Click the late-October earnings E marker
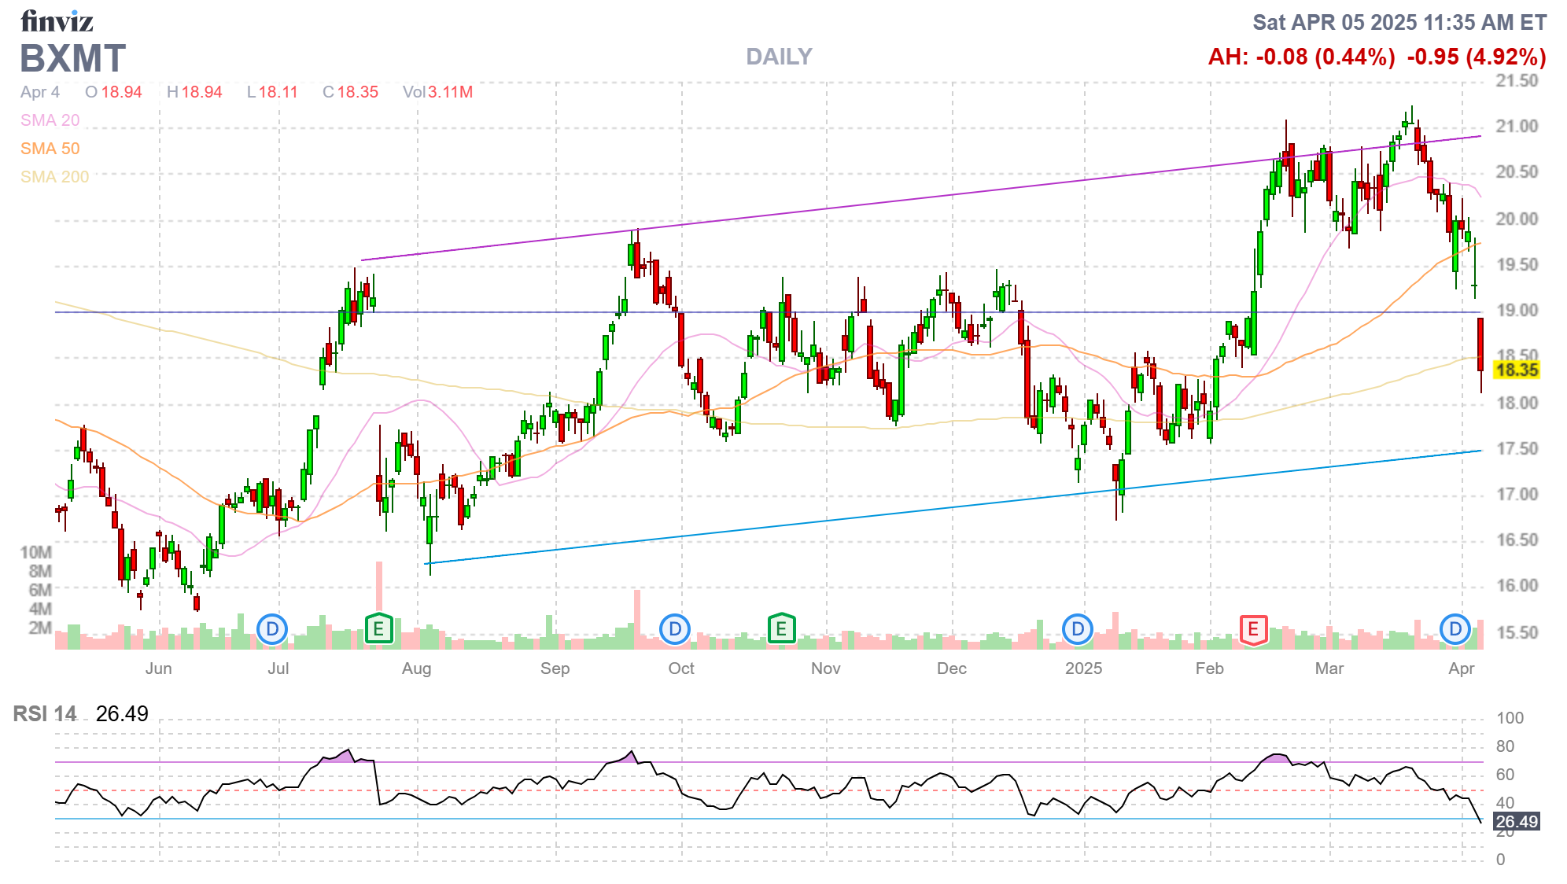 pyautogui.click(x=781, y=629)
